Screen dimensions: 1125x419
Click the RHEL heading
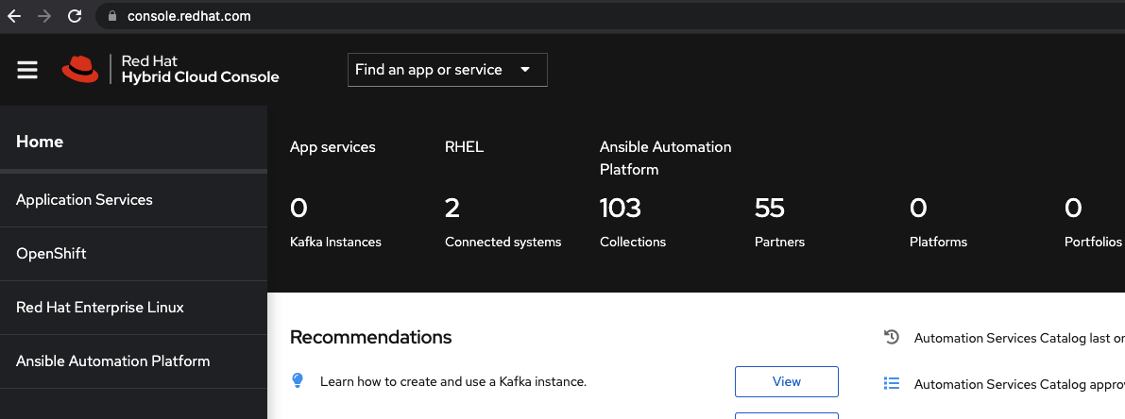pos(464,147)
